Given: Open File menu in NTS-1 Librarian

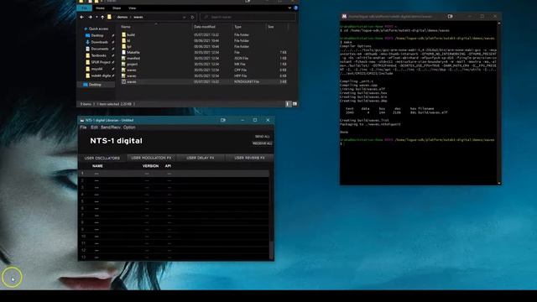Looking at the screenshot, I should point(83,128).
